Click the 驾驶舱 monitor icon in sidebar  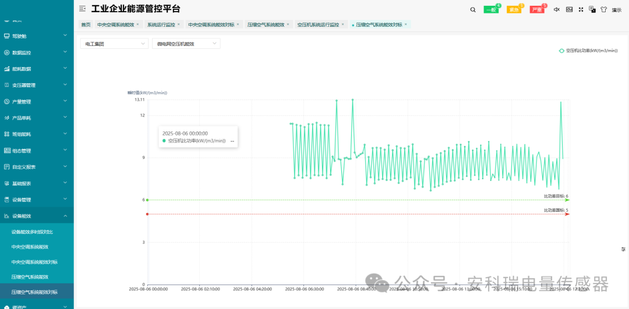click(x=6, y=36)
